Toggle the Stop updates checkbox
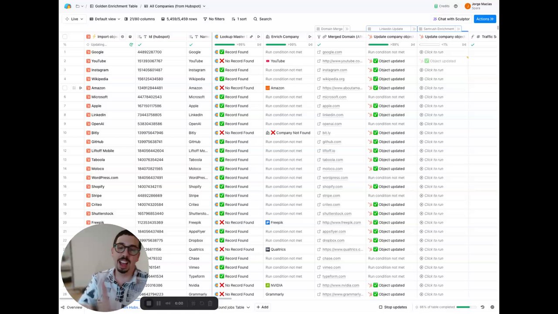This screenshot has height=314, width=558. point(381,307)
